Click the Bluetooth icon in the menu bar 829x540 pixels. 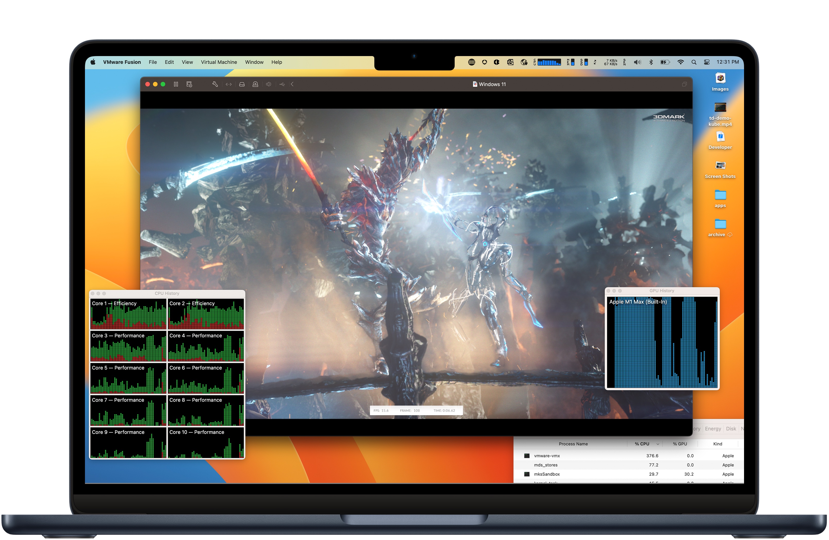pyautogui.click(x=651, y=62)
